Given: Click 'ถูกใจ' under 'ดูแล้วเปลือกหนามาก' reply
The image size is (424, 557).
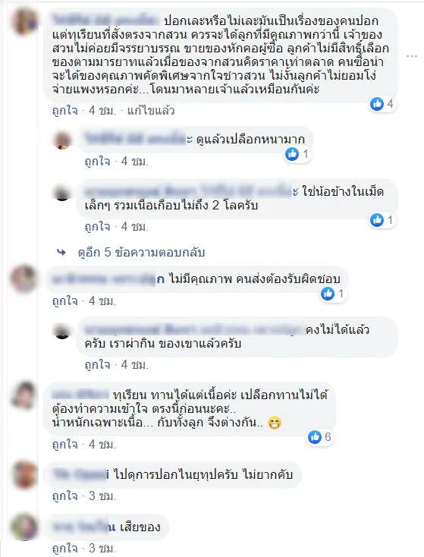Looking at the screenshot, I should point(97,162).
